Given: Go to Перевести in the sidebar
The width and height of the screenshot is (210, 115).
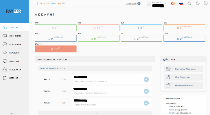Looking at the screenshot, I should 14,53.
